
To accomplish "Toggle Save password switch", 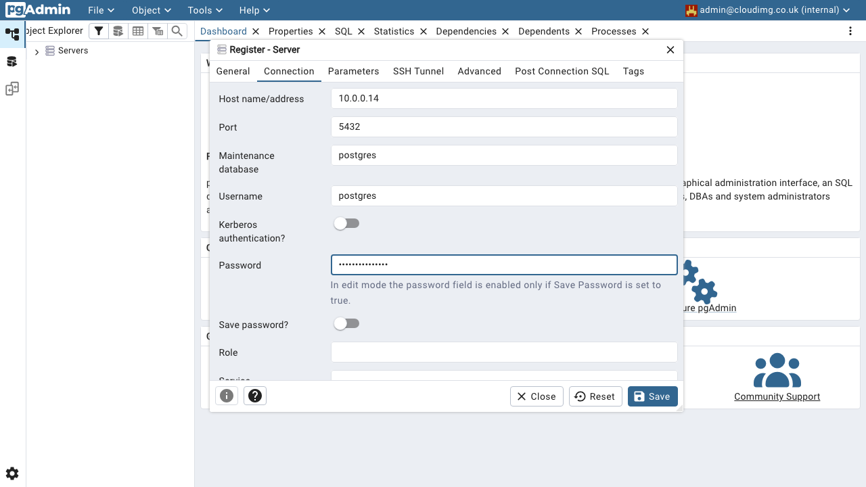I will tap(346, 323).
